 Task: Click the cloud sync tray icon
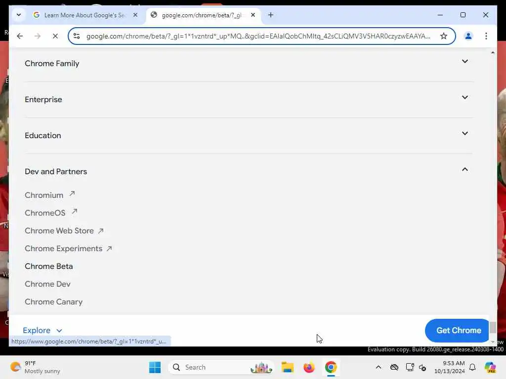coord(394,367)
